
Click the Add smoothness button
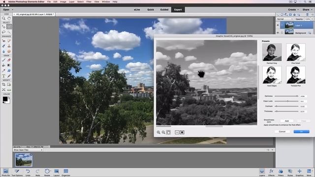pos(286,121)
